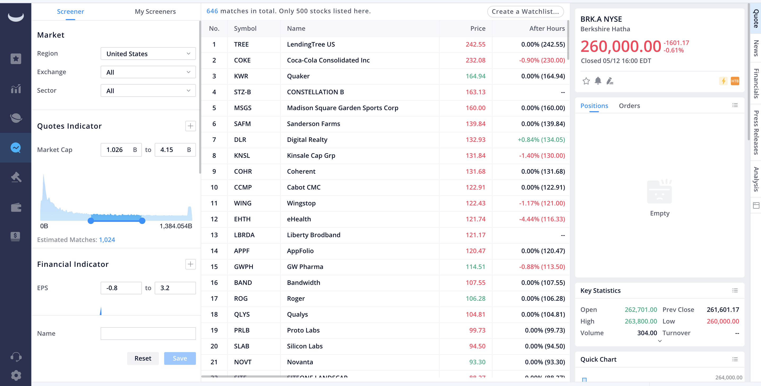Open Key Statistics list menu icon
This screenshot has width=761, height=386.
pyautogui.click(x=735, y=291)
